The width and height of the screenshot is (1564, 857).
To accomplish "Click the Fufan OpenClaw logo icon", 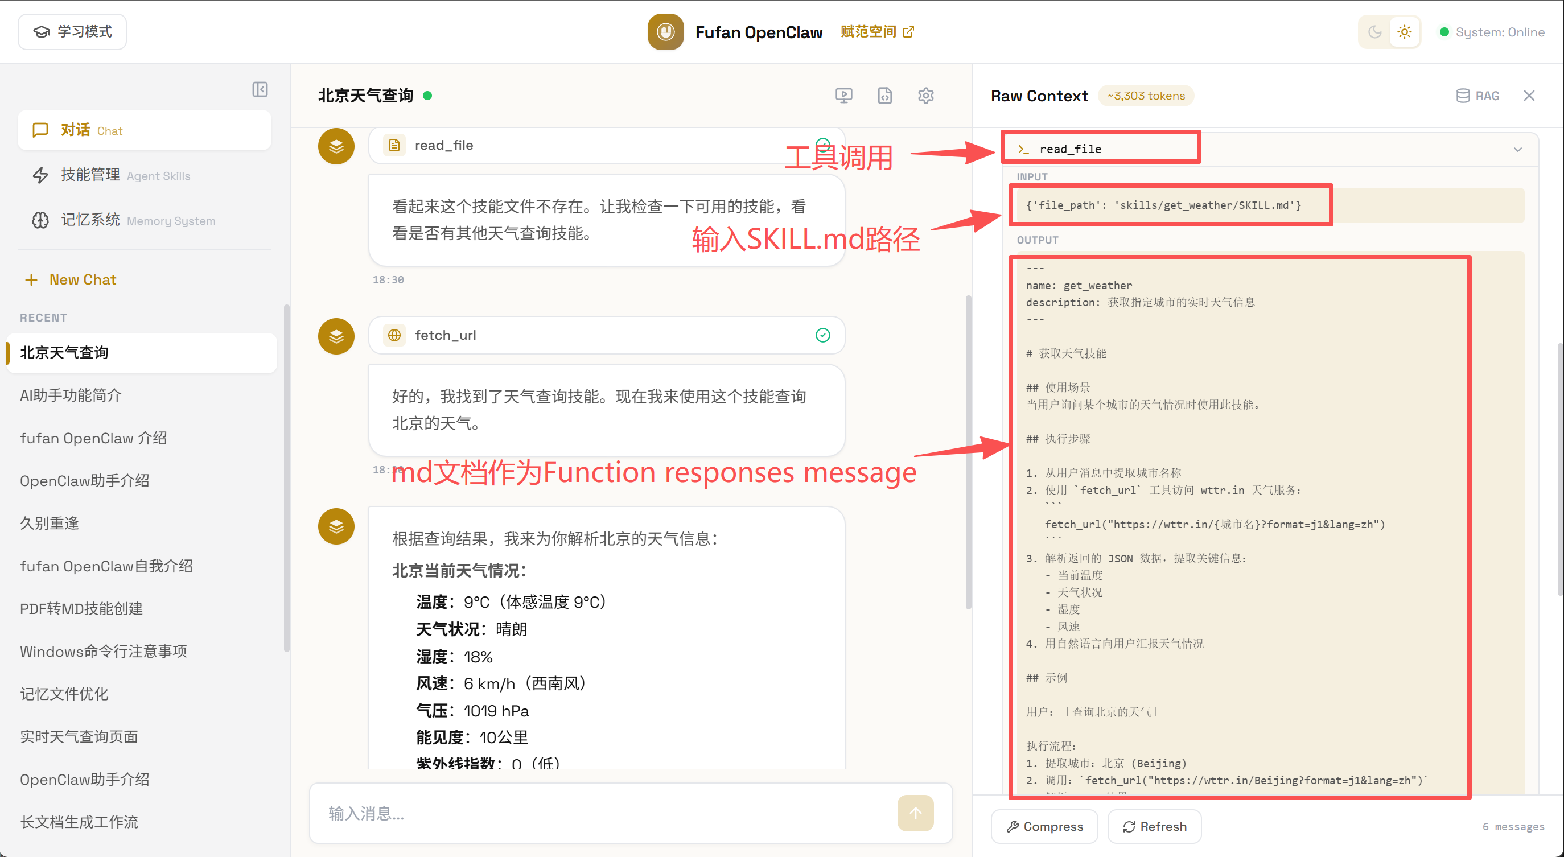I will coord(665,31).
